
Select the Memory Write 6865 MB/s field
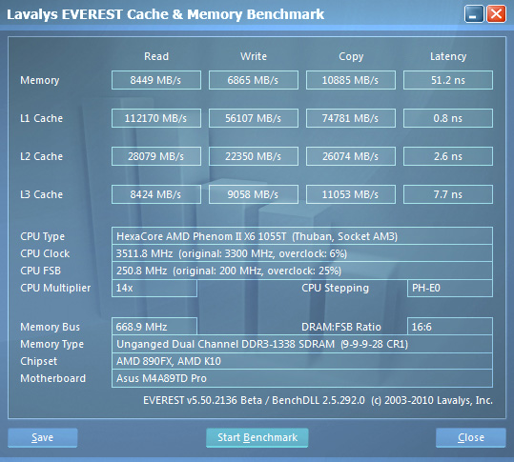point(254,80)
